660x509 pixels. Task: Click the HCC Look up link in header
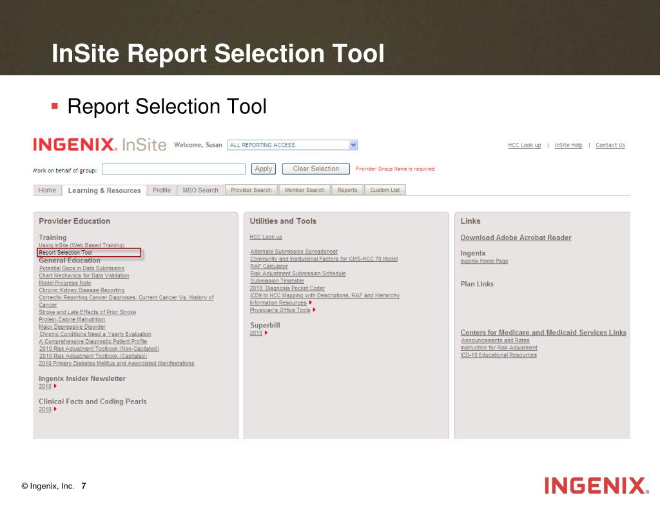pos(525,145)
